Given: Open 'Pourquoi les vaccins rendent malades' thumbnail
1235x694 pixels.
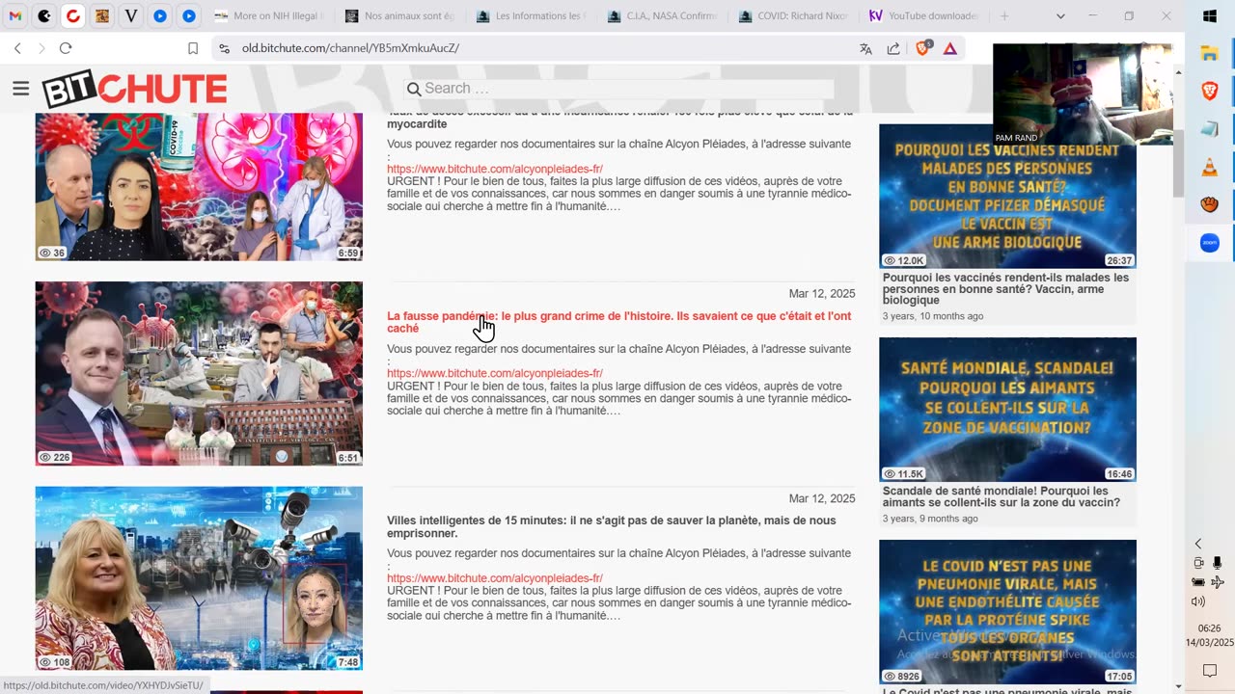Looking at the screenshot, I should (1007, 197).
